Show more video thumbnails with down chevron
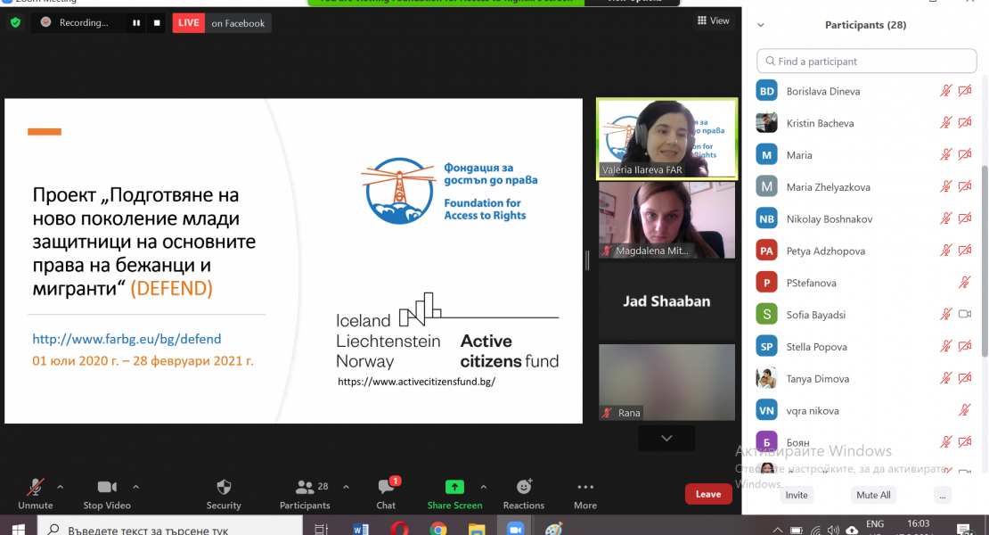This screenshot has width=989, height=535. [x=666, y=438]
